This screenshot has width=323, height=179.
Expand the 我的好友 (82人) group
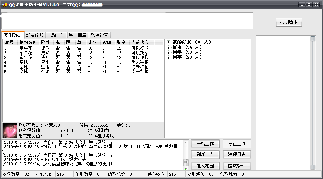[168, 42]
